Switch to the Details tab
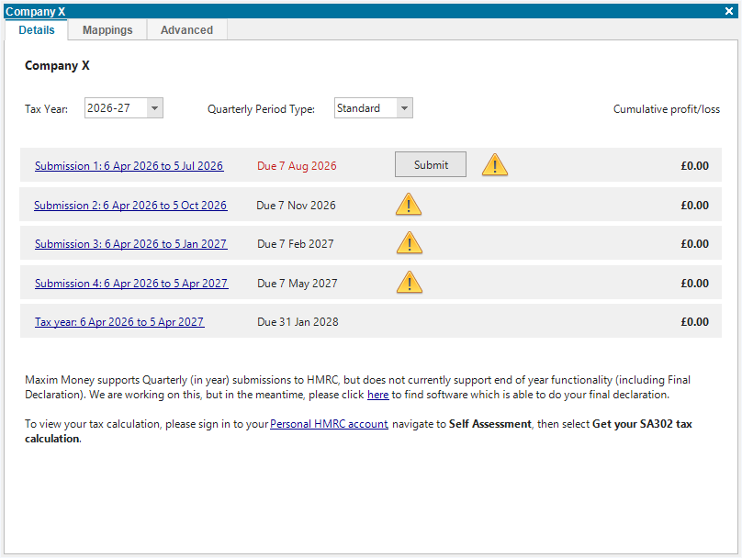Screen dimensions: 742x558 37,29
